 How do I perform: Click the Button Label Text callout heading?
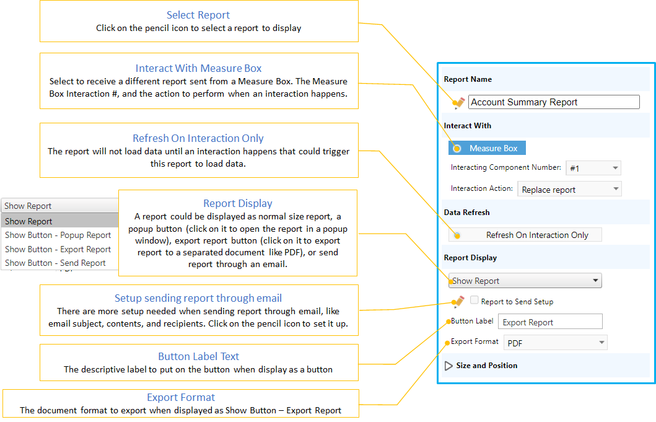pyautogui.click(x=198, y=356)
